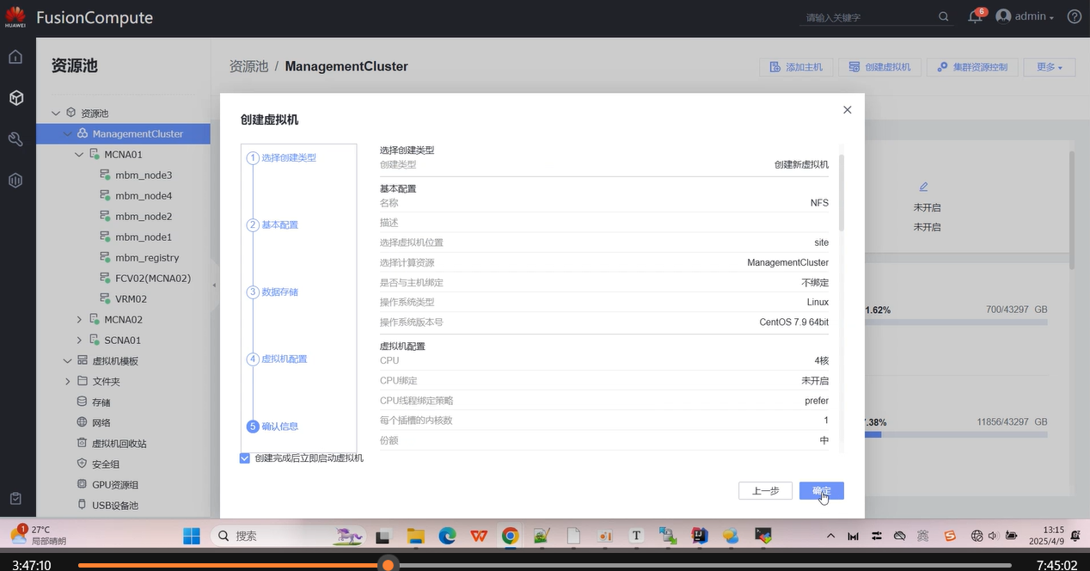1090x571 pixels.
Task: Close the create VM dialog
Action: [847, 110]
